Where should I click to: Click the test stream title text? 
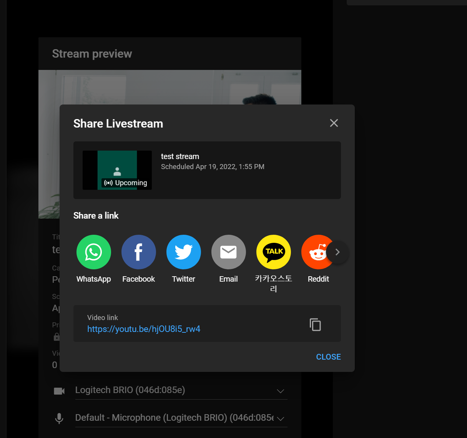coord(180,156)
